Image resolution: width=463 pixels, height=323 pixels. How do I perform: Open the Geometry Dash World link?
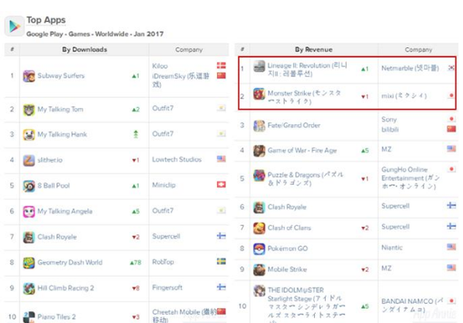(70, 262)
